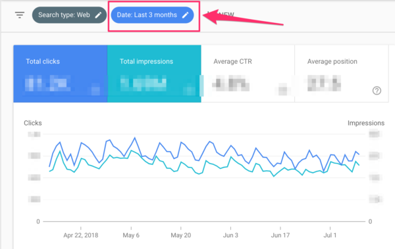The height and width of the screenshot is (249, 395).
Task: Enable the Average CTR metric card
Action: coord(248,74)
